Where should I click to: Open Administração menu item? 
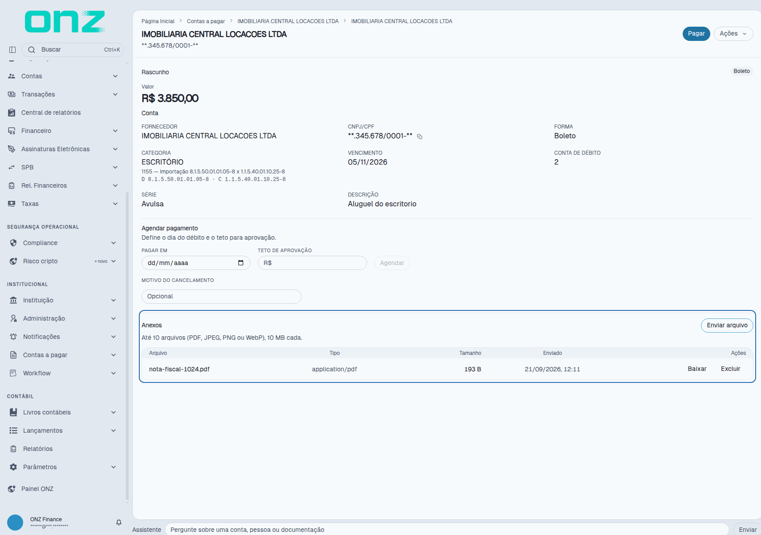pyautogui.click(x=63, y=318)
